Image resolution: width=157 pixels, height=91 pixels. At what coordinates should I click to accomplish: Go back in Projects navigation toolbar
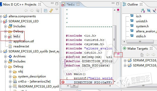point(26,11)
